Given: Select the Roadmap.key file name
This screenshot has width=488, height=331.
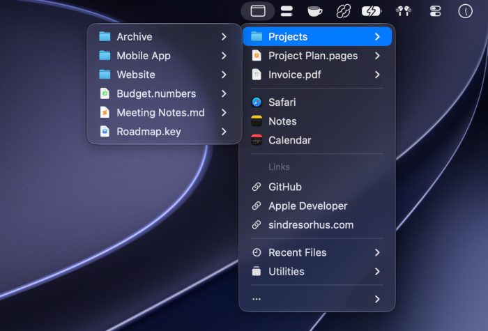Looking at the screenshot, I should point(148,132).
